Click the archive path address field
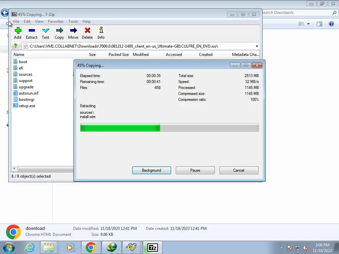 [138, 46]
